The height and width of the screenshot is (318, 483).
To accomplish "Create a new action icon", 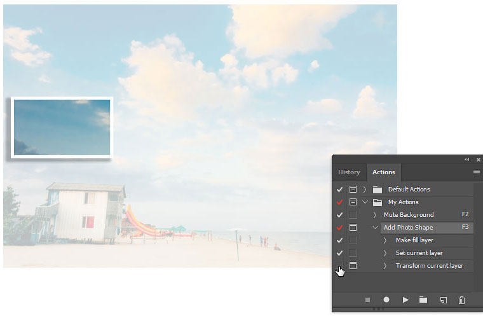I will (443, 300).
